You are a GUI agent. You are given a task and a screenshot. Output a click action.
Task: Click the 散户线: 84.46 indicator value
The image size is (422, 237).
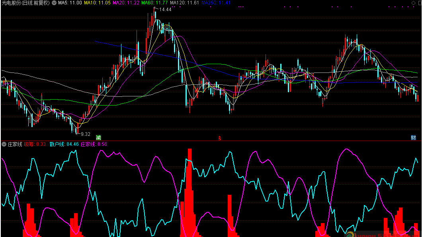coord(64,144)
